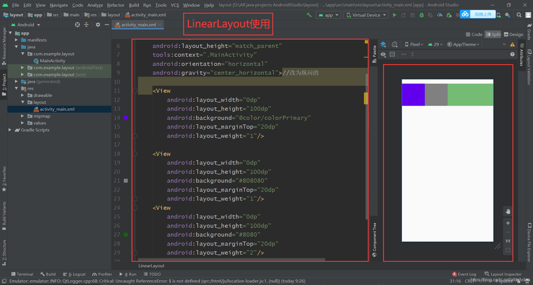Image resolution: width=533 pixels, height=285 pixels.
Task: Click the user account avatar icon
Action: (x=528, y=15)
